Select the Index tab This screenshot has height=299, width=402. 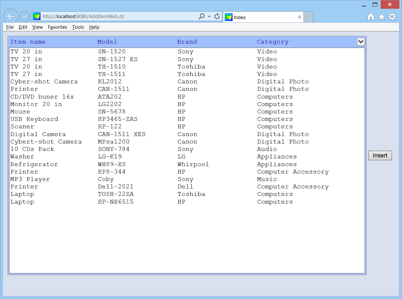pyautogui.click(x=263, y=17)
